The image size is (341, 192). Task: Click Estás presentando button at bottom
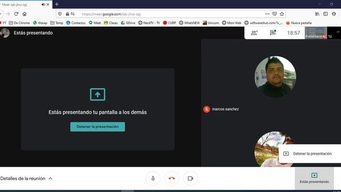click(x=314, y=178)
